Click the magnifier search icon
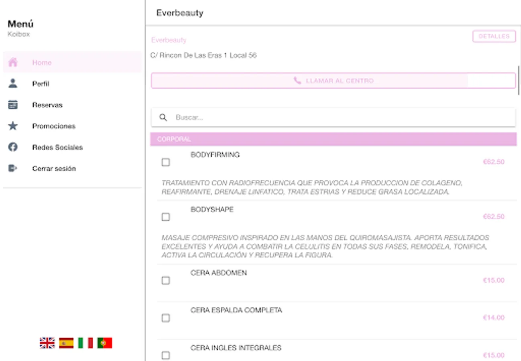Screen dimensions: 521x361 tap(163, 118)
